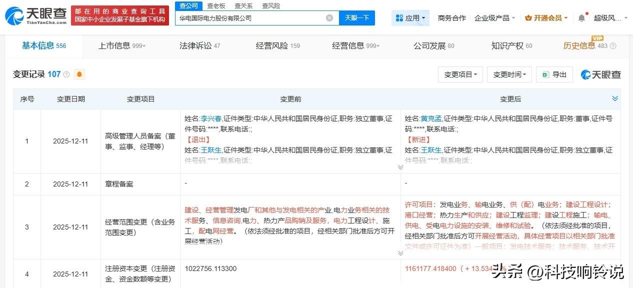Click the name link 黄克孟
The height and width of the screenshot is (288, 633).
(x=431, y=118)
